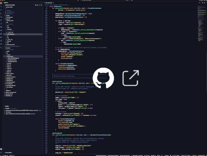Viewport: 207px width, 156px height.
Task: Open the Run and Debug view
Action: [x=1, y=13]
